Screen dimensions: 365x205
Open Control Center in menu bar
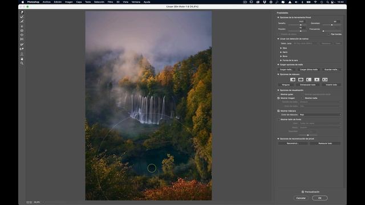click(x=333, y=2)
